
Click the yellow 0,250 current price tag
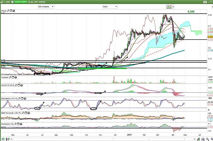pos(210,37)
